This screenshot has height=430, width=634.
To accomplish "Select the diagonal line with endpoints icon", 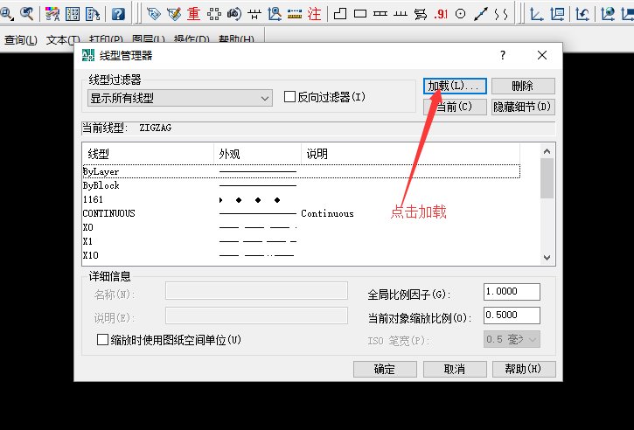I will point(481,14).
